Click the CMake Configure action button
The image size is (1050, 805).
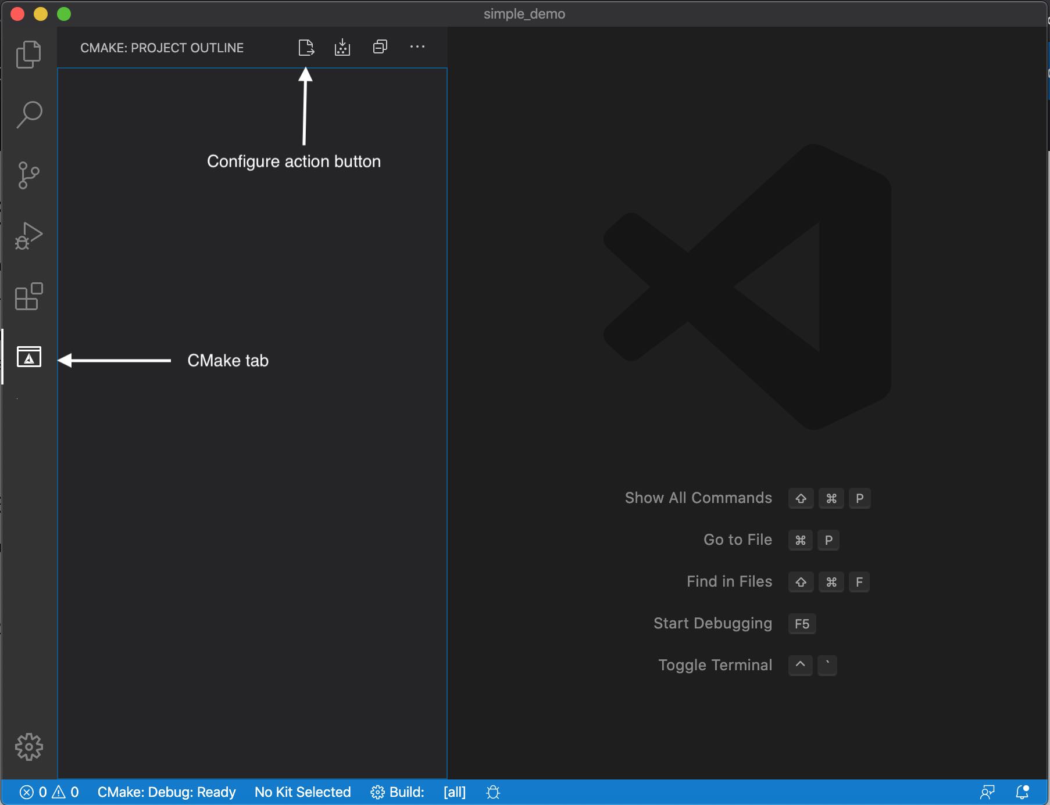click(x=306, y=48)
